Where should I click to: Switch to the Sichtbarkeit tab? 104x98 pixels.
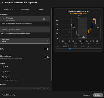tap(25, 9)
